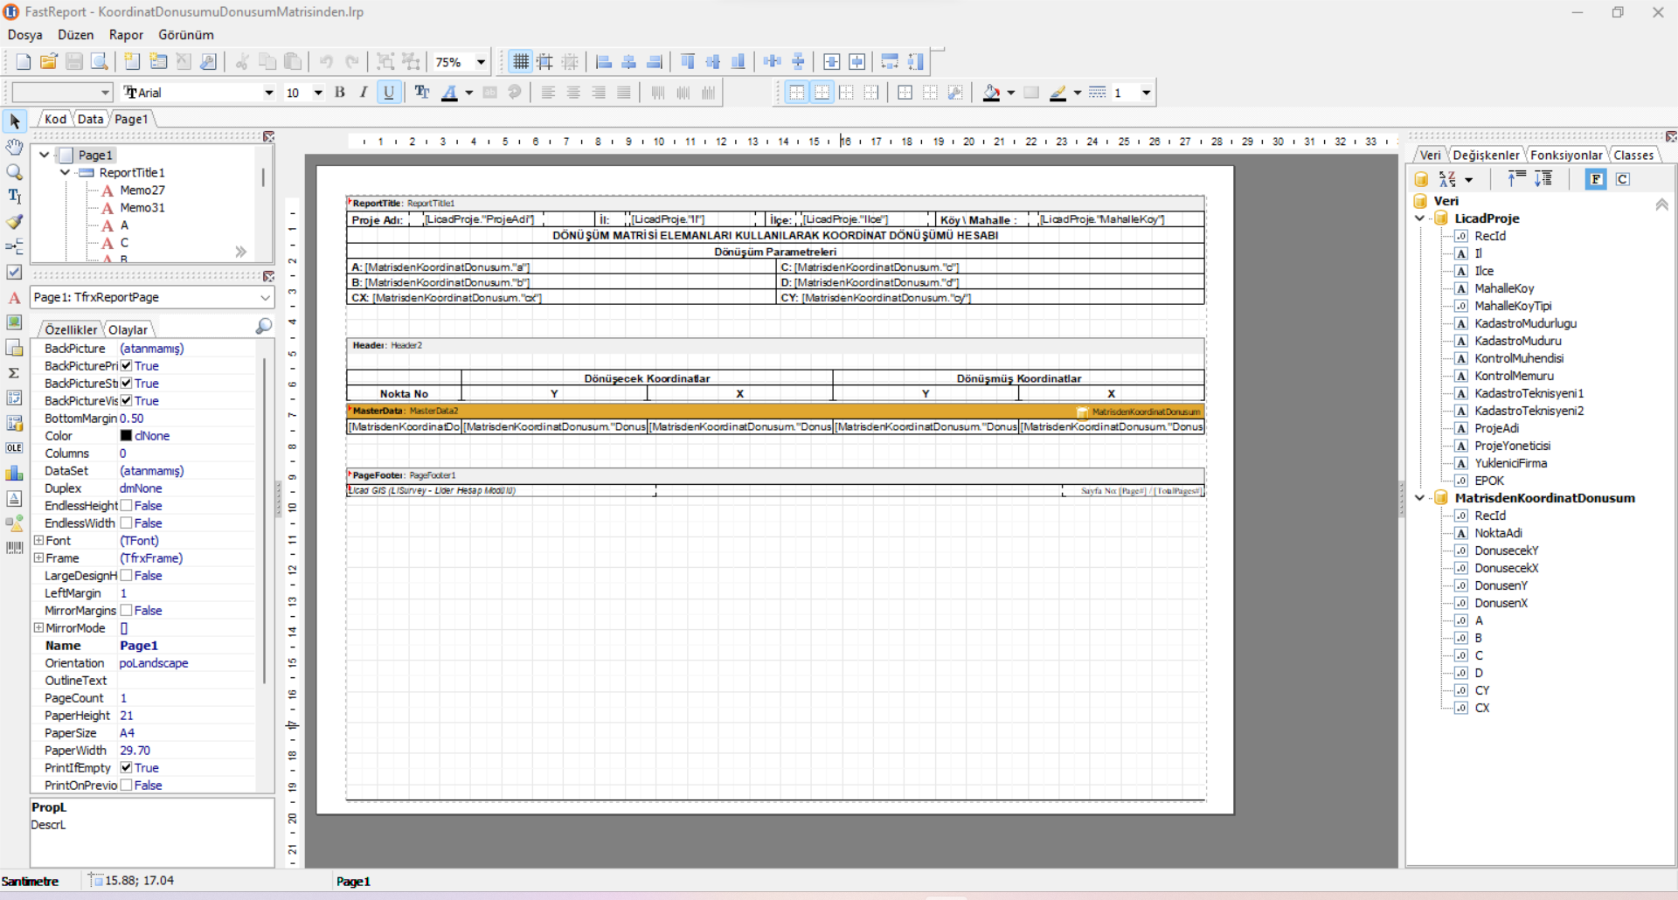Insert a Chart object
1678x900 pixels.
pos(14,473)
